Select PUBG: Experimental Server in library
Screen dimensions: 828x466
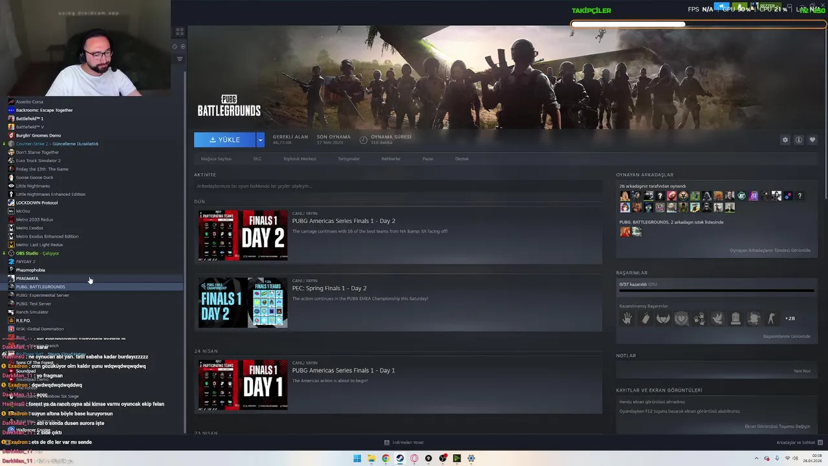(x=43, y=295)
